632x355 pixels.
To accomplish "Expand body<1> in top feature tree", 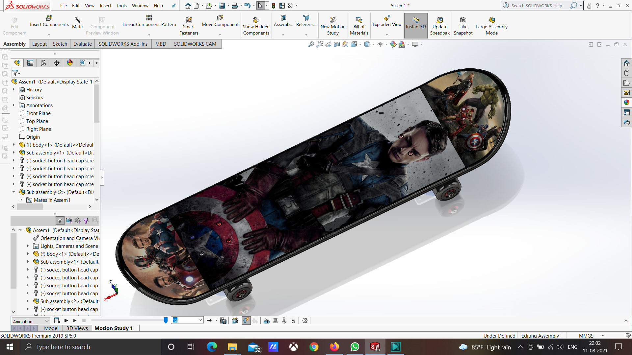I will [x=14, y=145].
